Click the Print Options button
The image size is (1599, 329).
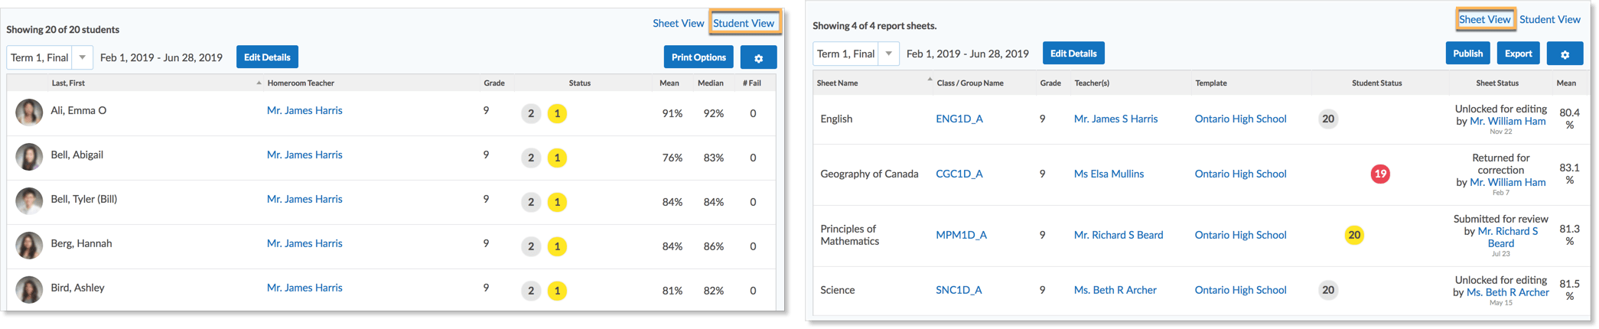click(699, 57)
